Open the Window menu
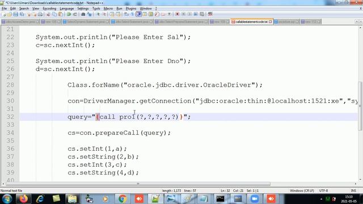363x204 pixels. tap(146, 8)
